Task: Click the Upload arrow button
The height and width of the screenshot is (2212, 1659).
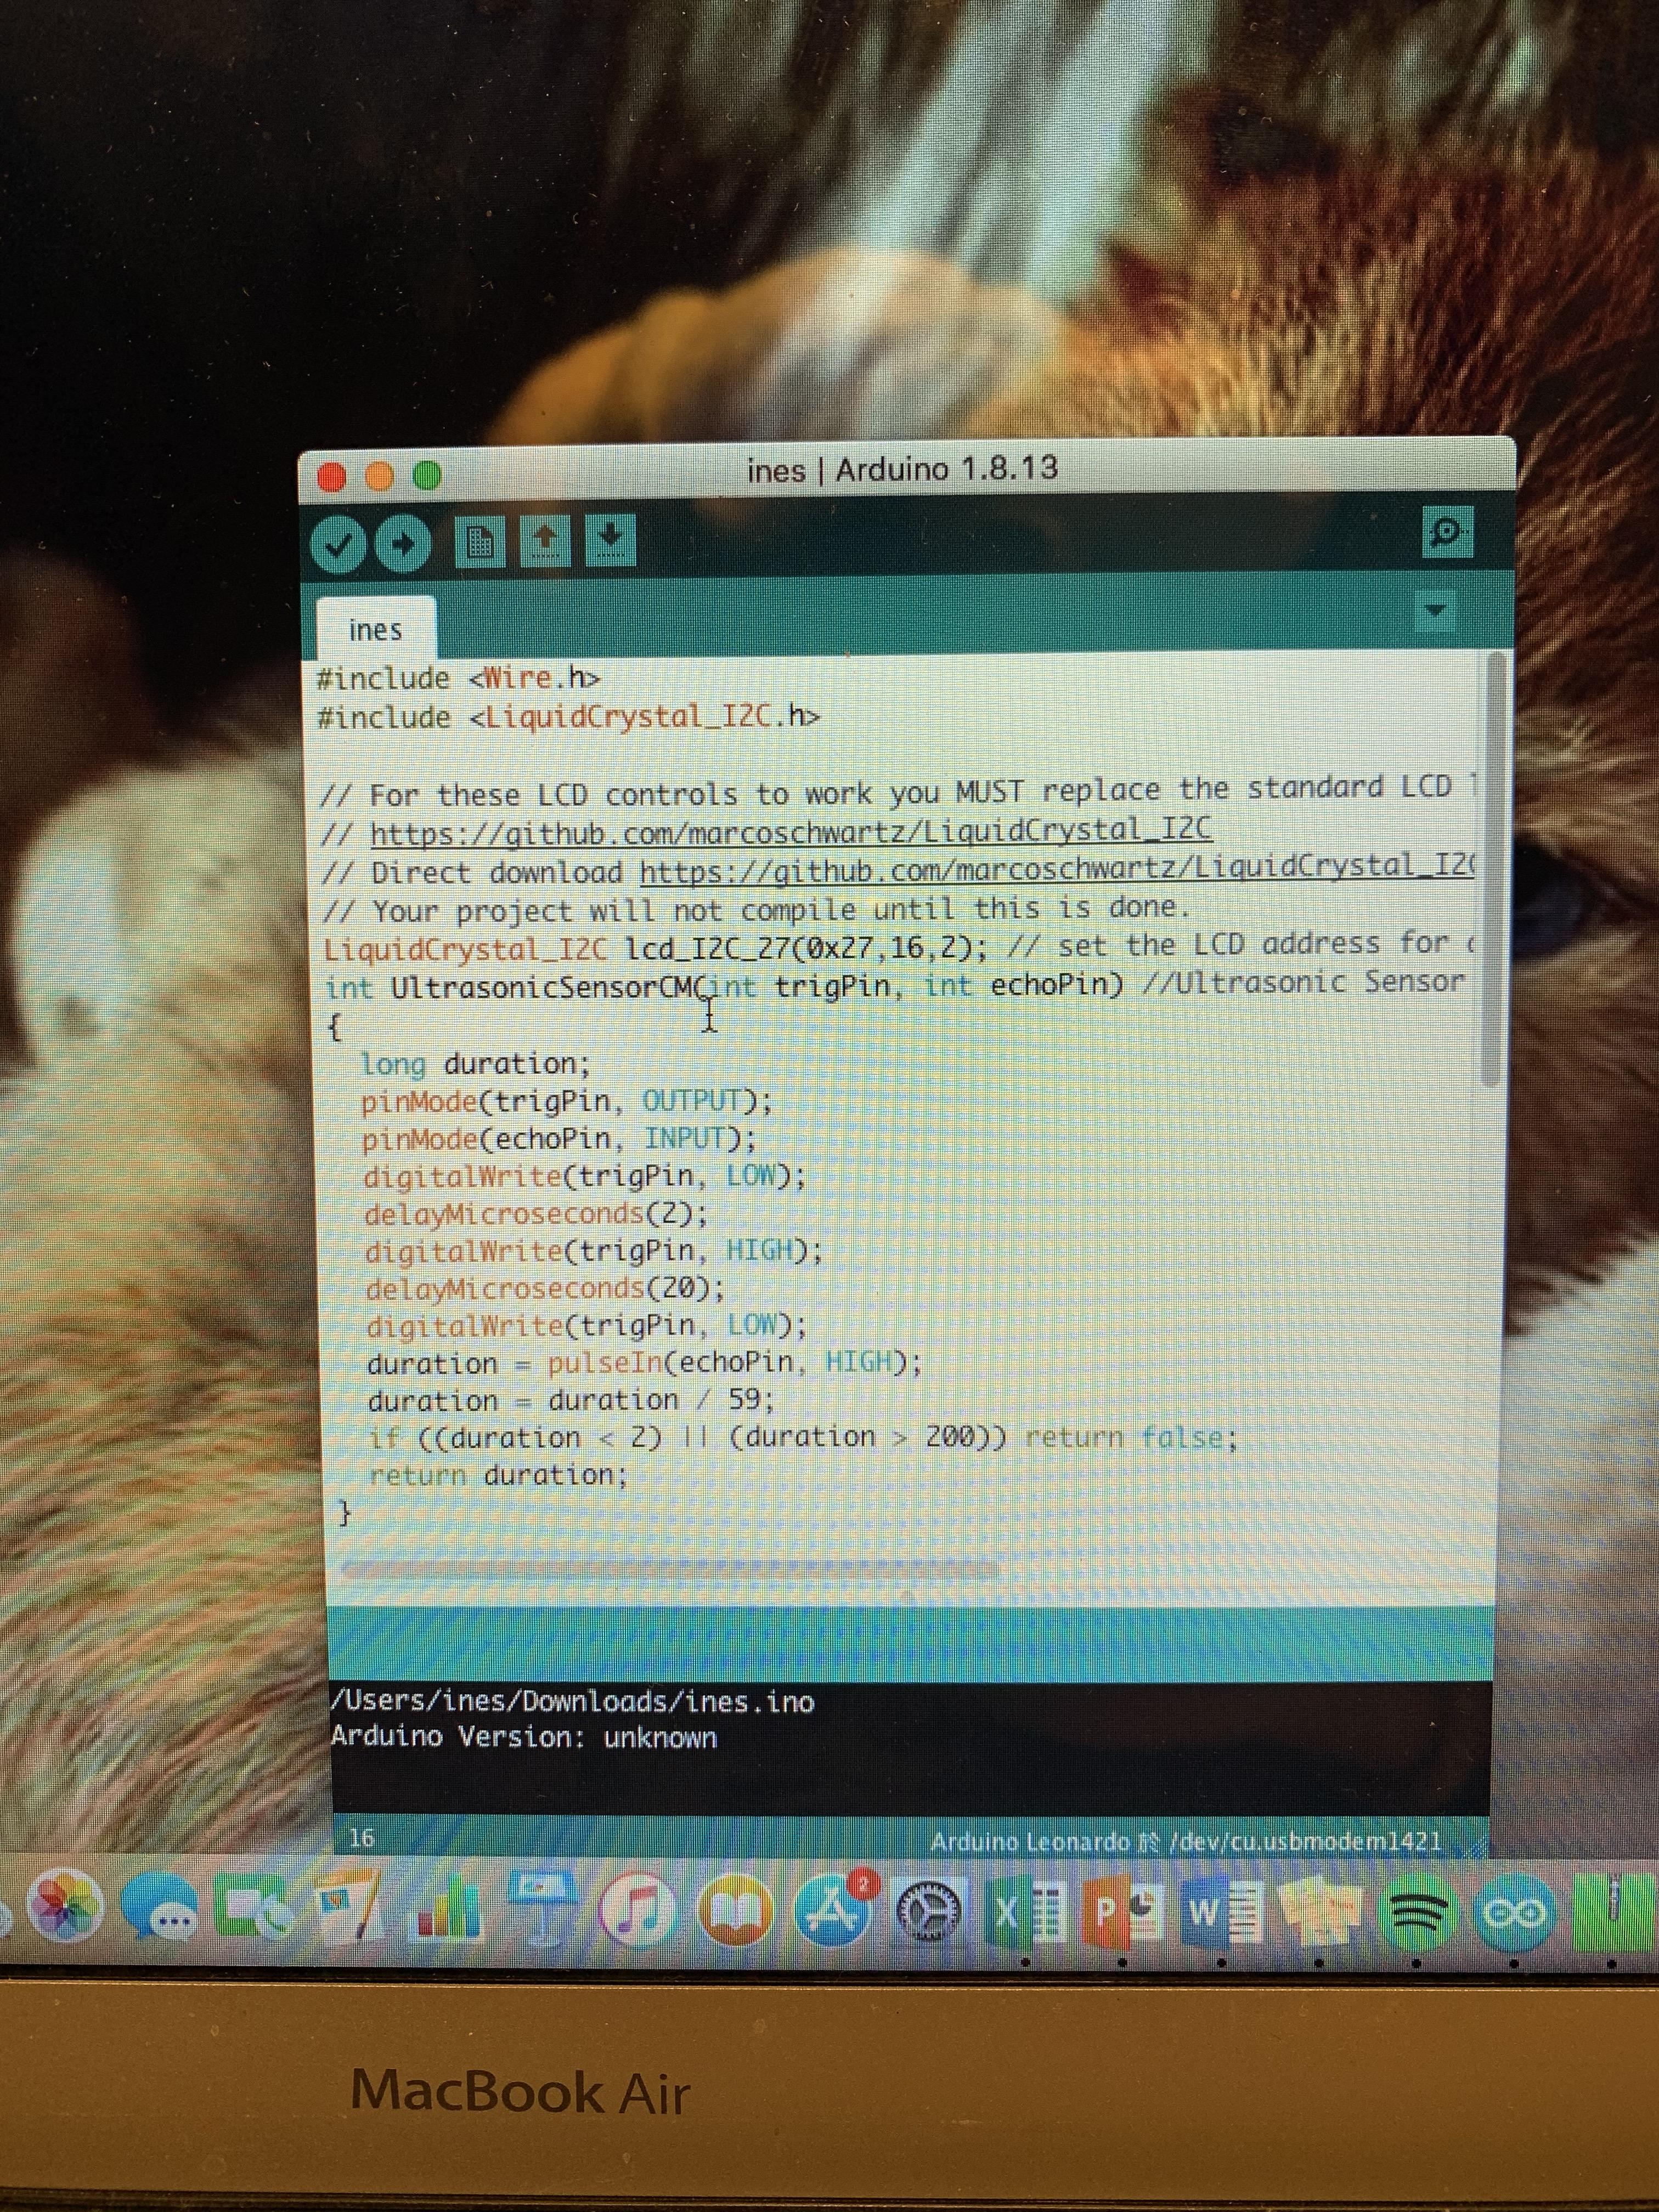Action: coord(403,544)
